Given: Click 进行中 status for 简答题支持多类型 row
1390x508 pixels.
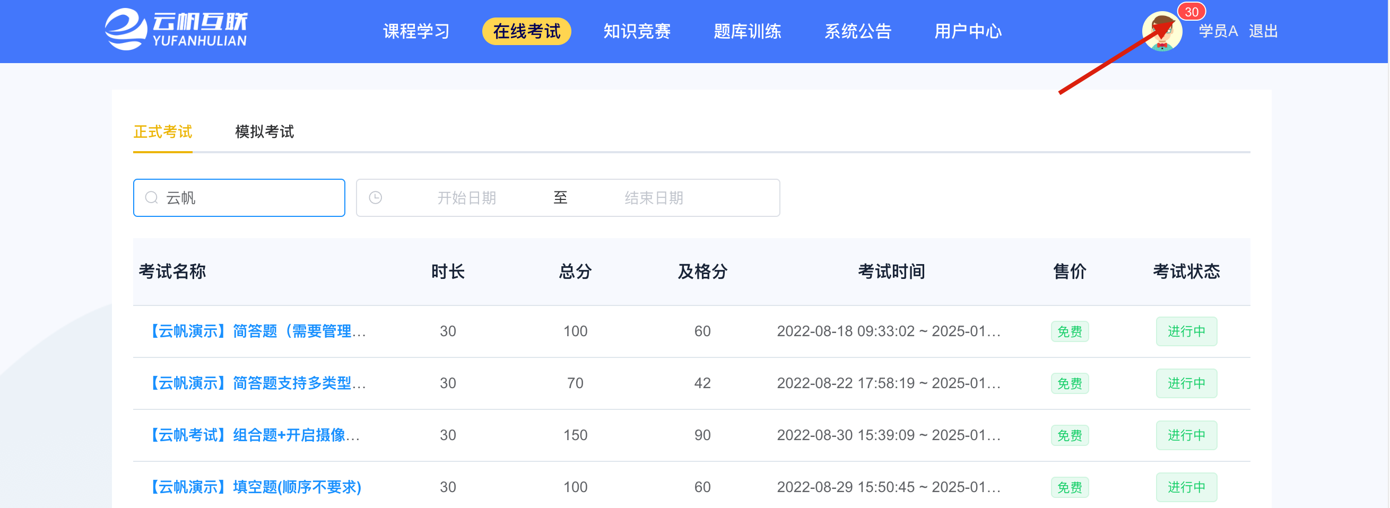Looking at the screenshot, I should pyautogui.click(x=1186, y=383).
